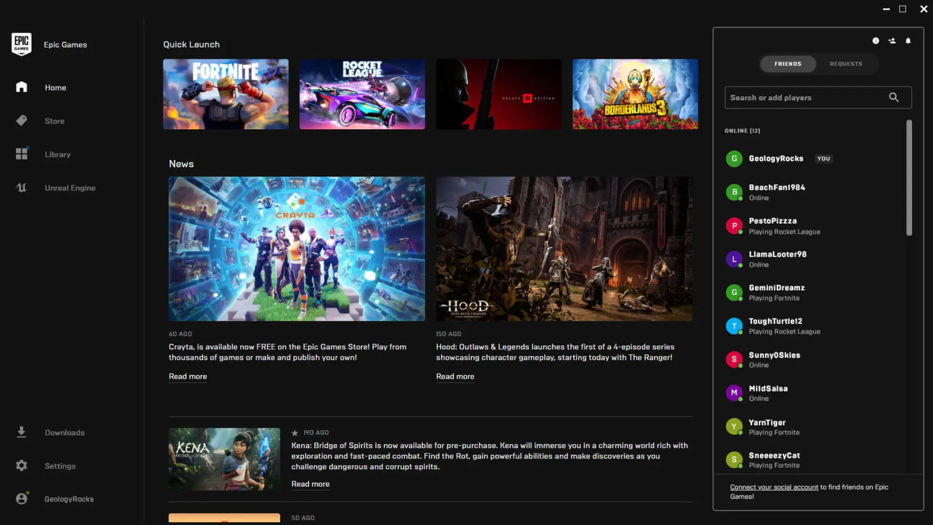The height and width of the screenshot is (525, 933).
Task: Open the Unreal Engine section
Action: coord(70,188)
